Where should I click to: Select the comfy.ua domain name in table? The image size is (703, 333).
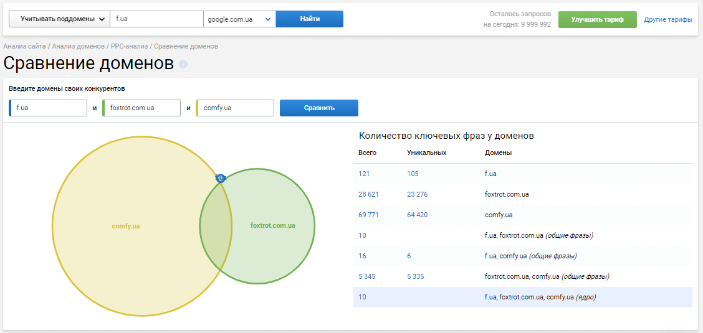[499, 215]
